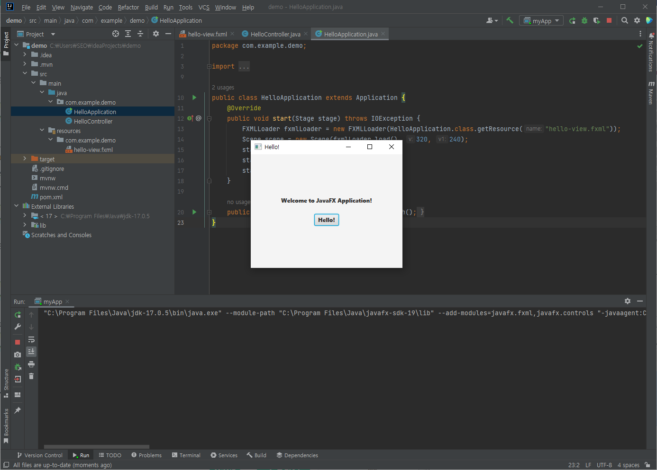Viewport: 657px width, 470px height.
Task: Open the Terminal tool window button
Action: pyautogui.click(x=186, y=455)
